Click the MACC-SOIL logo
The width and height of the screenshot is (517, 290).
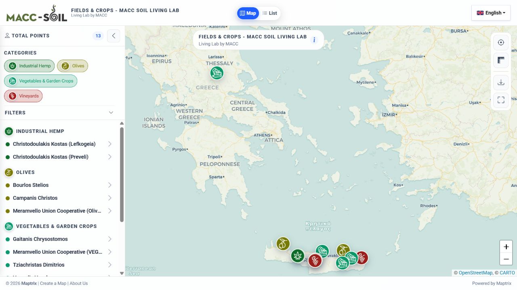click(x=36, y=13)
